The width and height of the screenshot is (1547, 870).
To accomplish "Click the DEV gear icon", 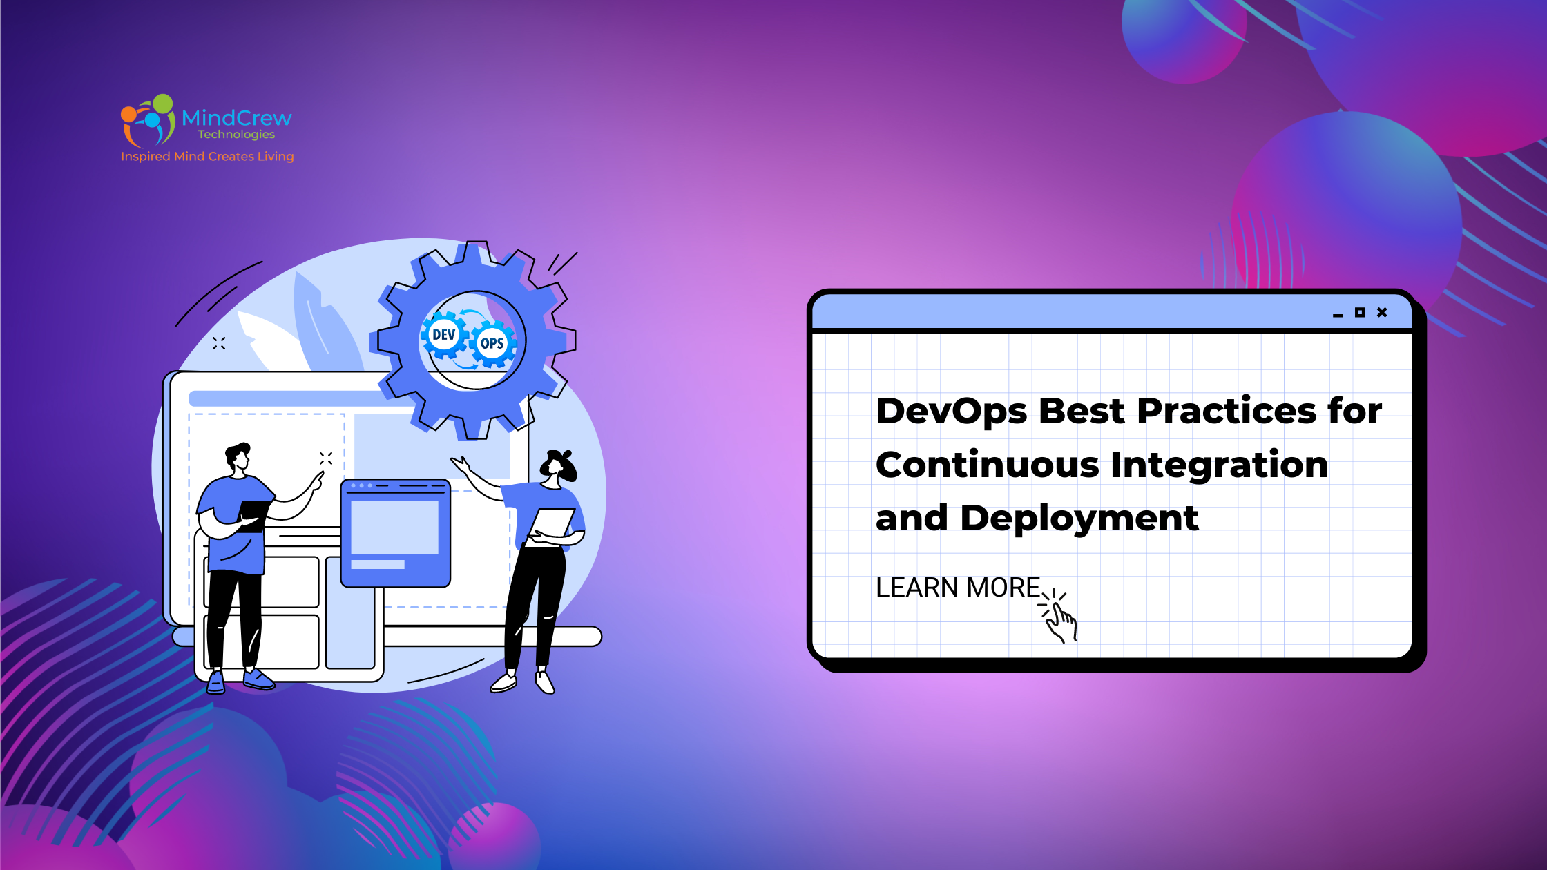I will pyautogui.click(x=444, y=335).
